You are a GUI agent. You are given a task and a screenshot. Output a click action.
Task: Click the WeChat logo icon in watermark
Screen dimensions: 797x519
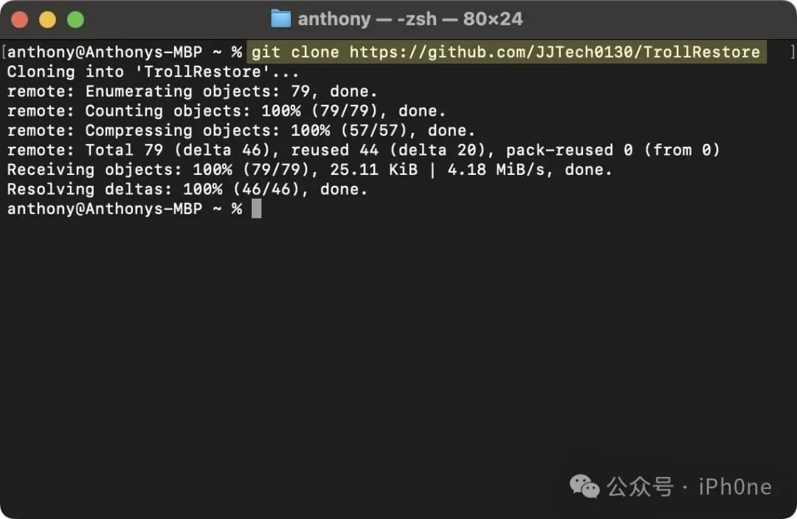(x=584, y=487)
